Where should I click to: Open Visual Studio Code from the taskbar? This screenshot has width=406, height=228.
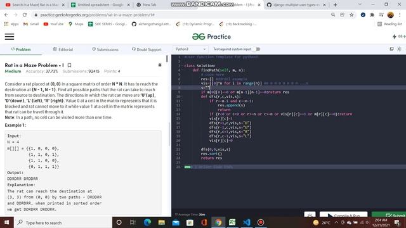click(x=247, y=222)
